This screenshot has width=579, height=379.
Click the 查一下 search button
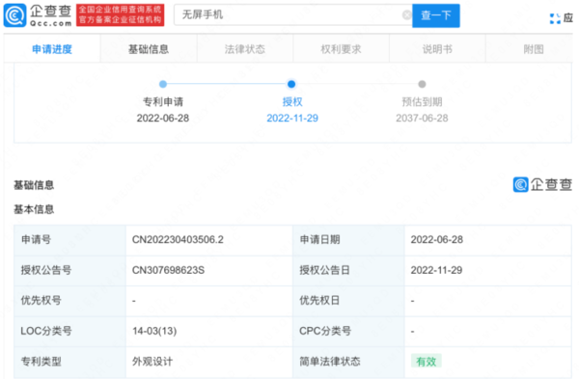coord(436,15)
